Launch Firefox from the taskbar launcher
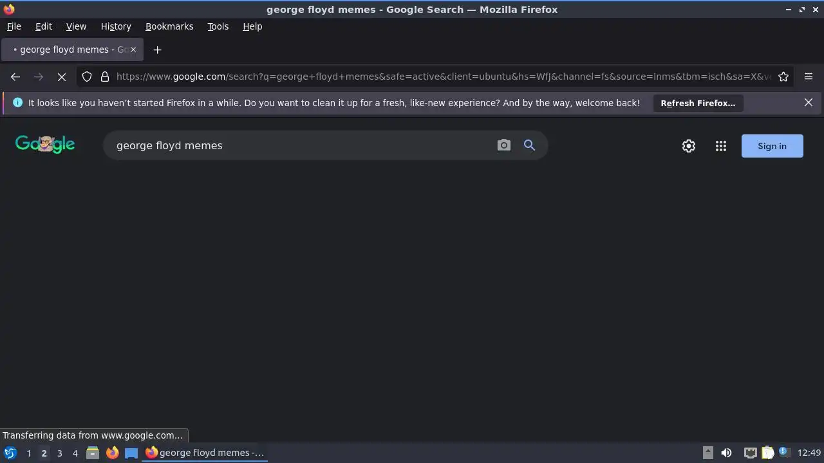The height and width of the screenshot is (463, 824). (112, 453)
